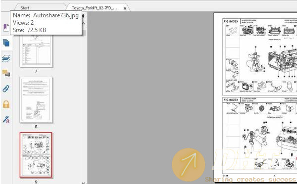
Task: Close the Toyota_Forklift document tab
Action: coord(125,8)
